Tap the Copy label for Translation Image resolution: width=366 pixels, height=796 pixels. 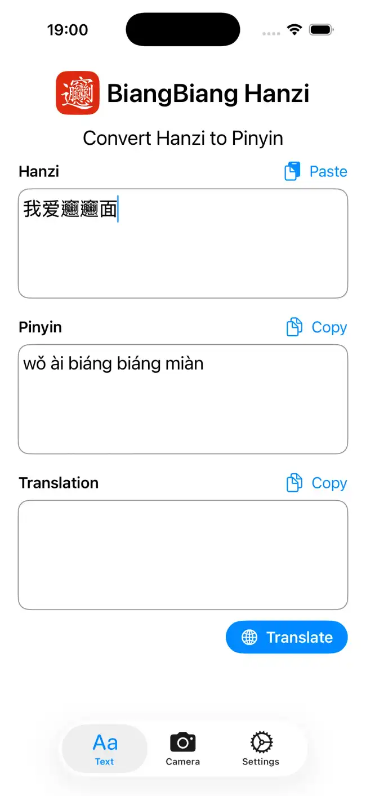click(329, 483)
